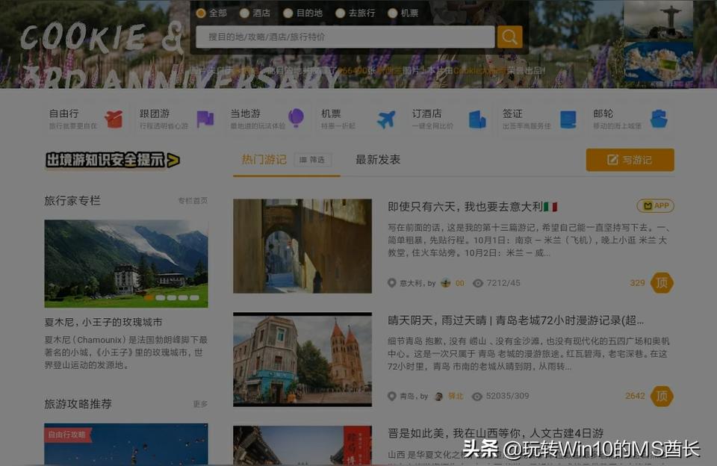Upvote the Italy travelogue with 顶 button
Image resolution: width=717 pixels, height=466 pixels.
tap(662, 283)
